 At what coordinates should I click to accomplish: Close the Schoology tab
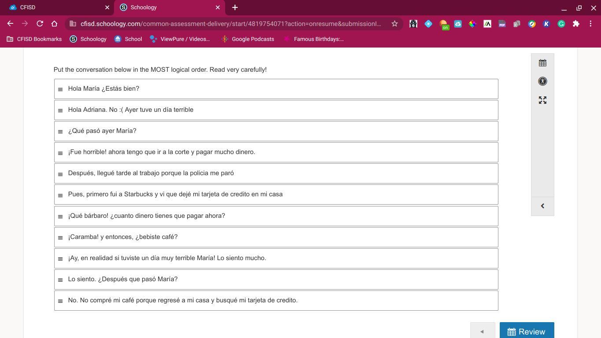point(218,7)
